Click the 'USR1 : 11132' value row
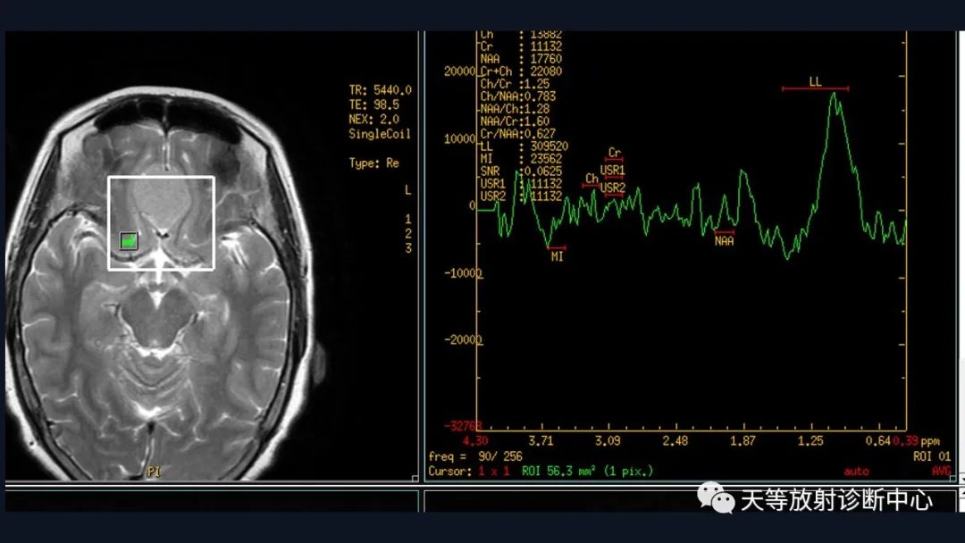This screenshot has height=543, width=965. click(521, 183)
